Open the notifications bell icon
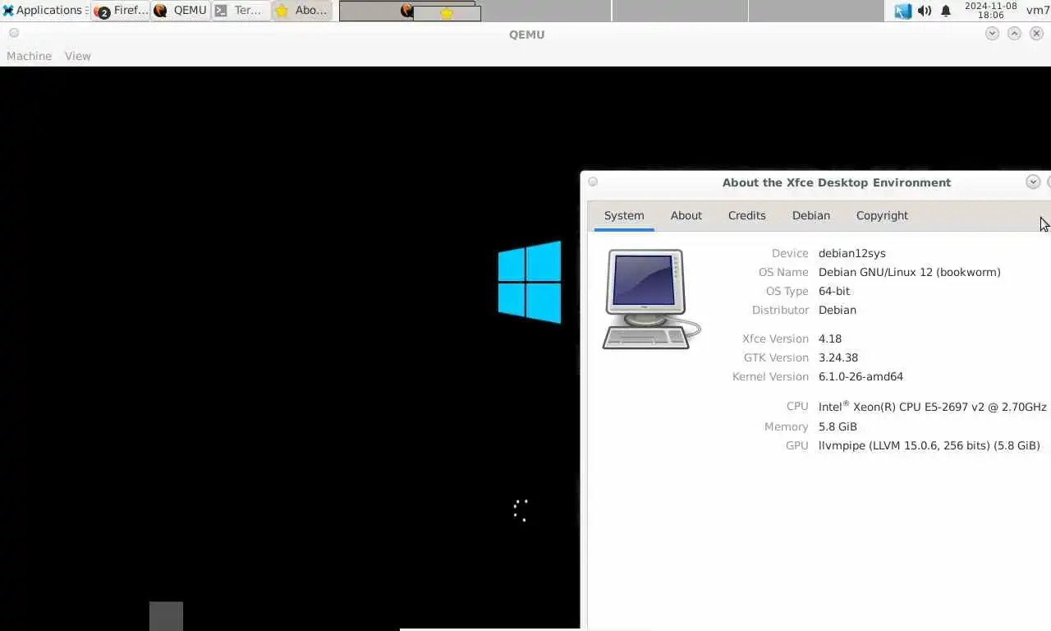Screen dimensions: 1051x631 946,11
